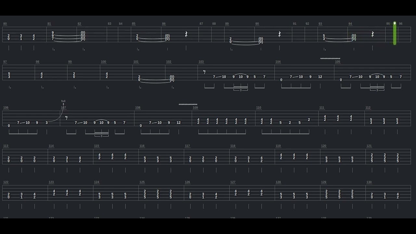Click measure number 126 label
The image size is (416, 234).
coord(188,182)
